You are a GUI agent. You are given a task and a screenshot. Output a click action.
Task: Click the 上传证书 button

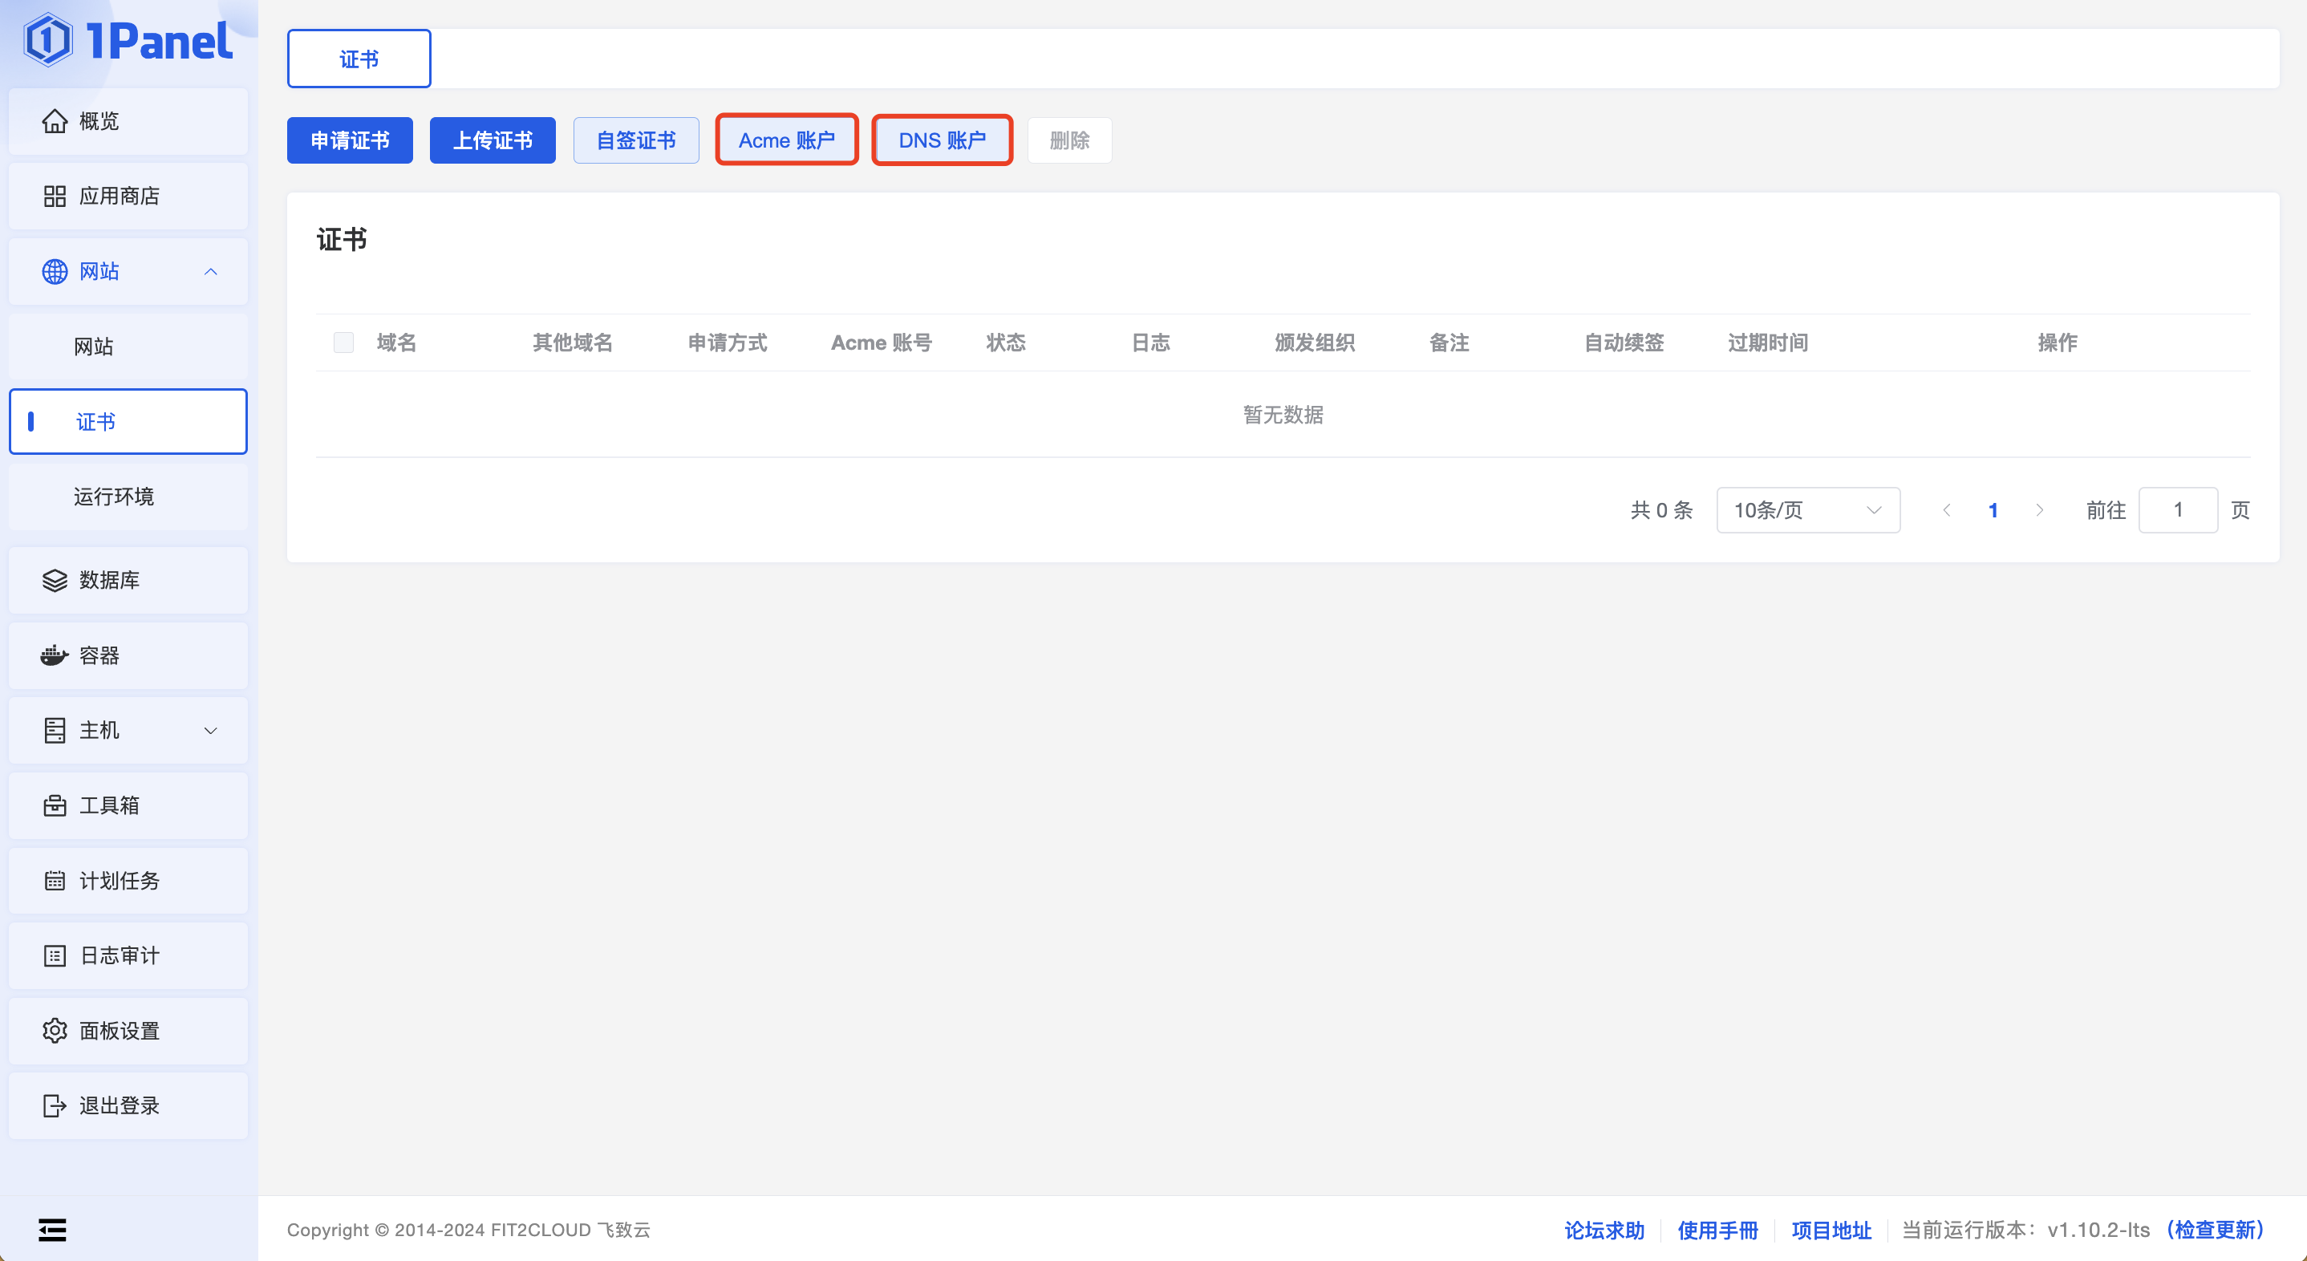[493, 140]
